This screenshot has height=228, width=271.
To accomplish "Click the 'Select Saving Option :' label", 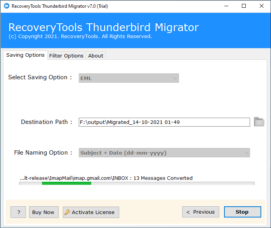I will (40, 77).
